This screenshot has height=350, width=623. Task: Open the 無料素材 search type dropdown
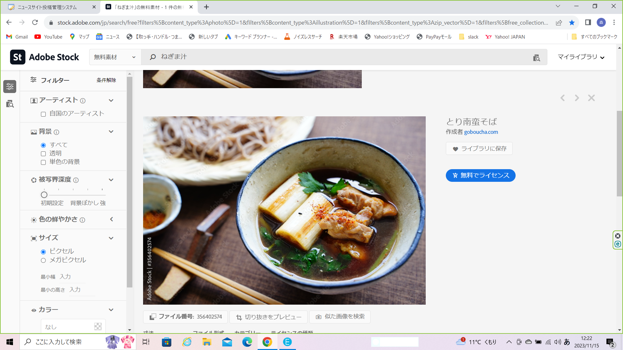(x=115, y=57)
